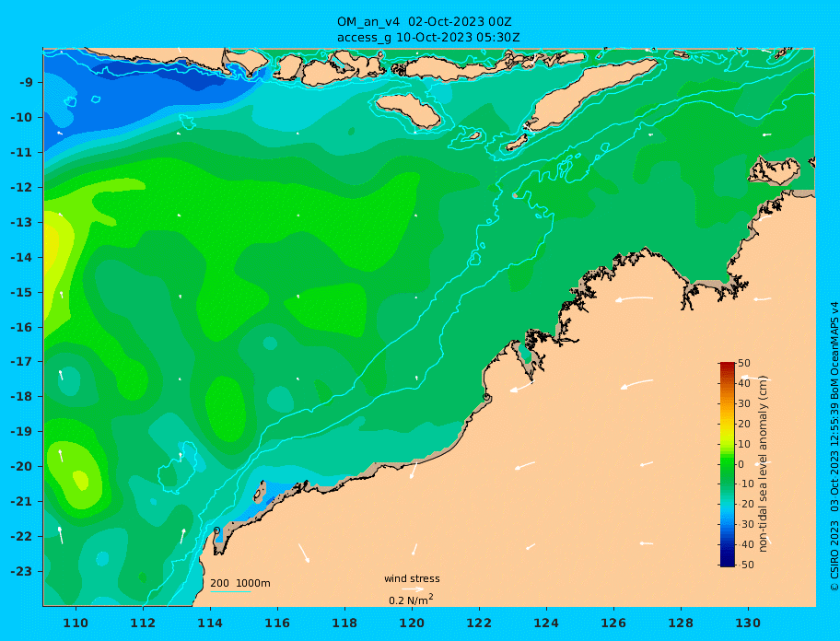840x641 pixels.
Task: Click the '200 1000m' depth contour legend
Action: (240, 583)
